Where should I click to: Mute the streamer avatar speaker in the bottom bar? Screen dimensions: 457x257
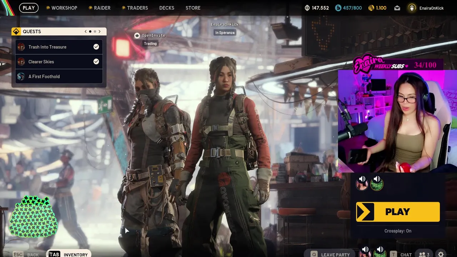[x=365, y=250]
